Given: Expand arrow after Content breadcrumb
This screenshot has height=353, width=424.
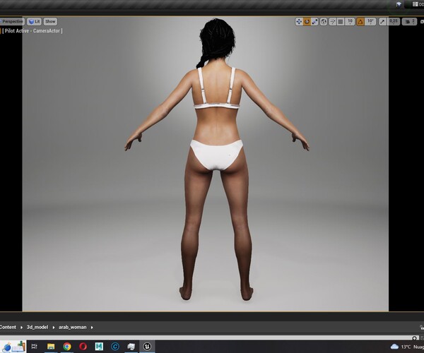Looking at the screenshot, I should click(x=21, y=328).
